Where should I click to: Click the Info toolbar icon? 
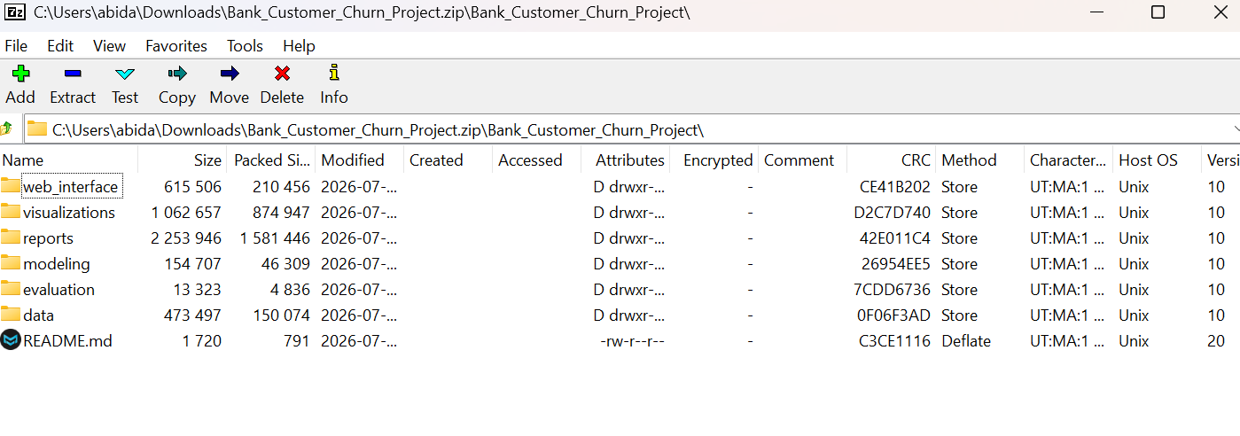tap(333, 73)
